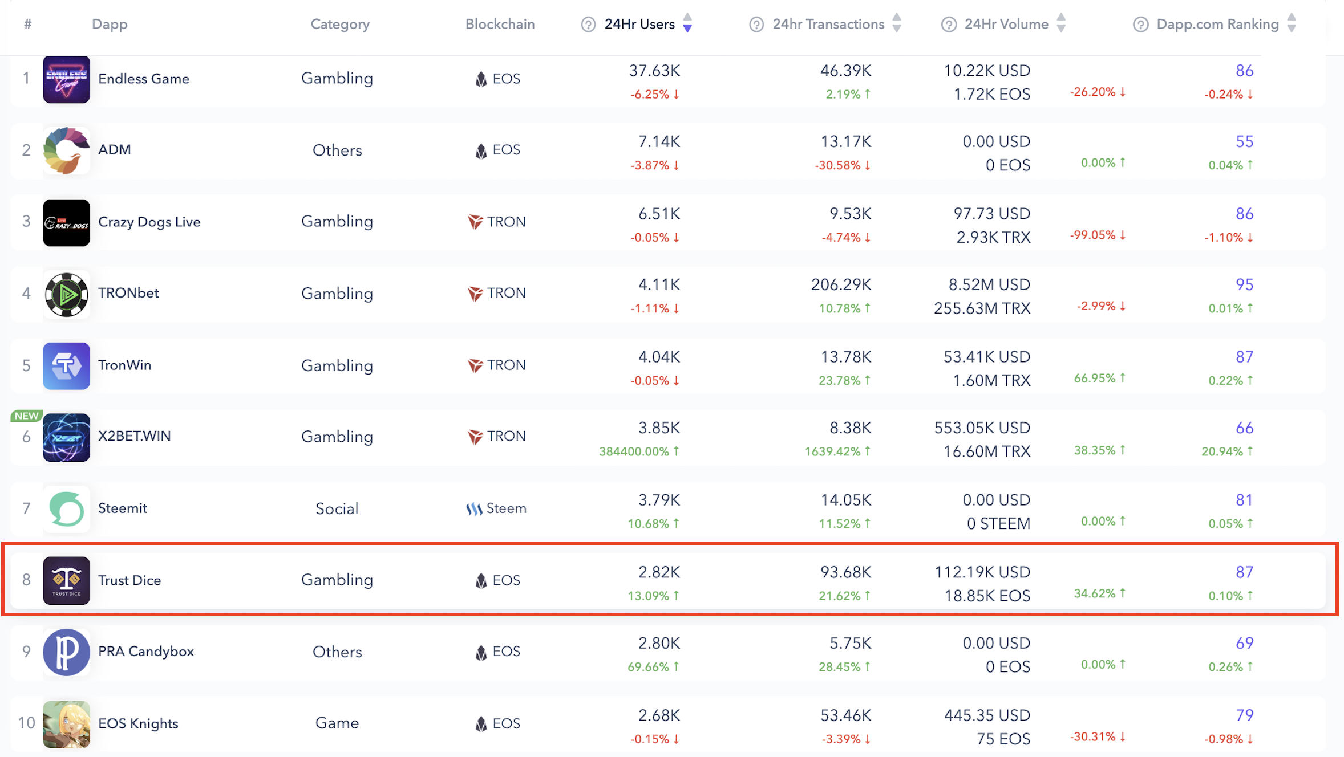Screen dimensions: 1344x757
Task: Click TRON blockchain icon in TRONbet row
Action: pyautogui.click(x=475, y=293)
